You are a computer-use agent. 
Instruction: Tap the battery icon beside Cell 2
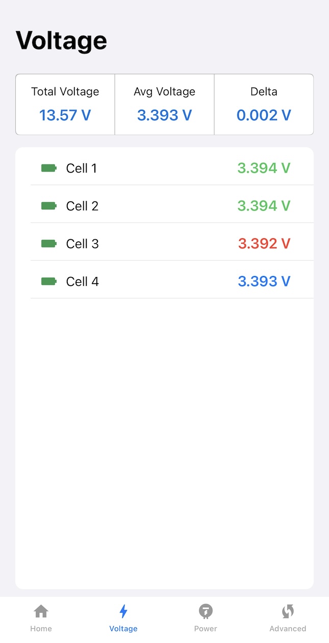tap(49, 206)
